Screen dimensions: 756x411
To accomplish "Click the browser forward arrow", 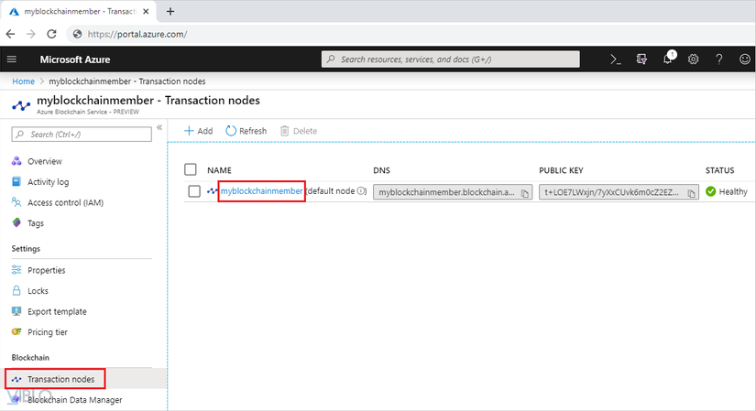I will [31, 34].
